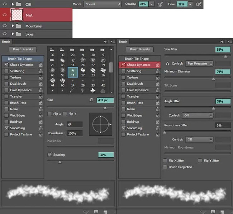The image size is (233, 214).
Task: Hide the Mist layer with its eye icon
Action: point(5,15)
